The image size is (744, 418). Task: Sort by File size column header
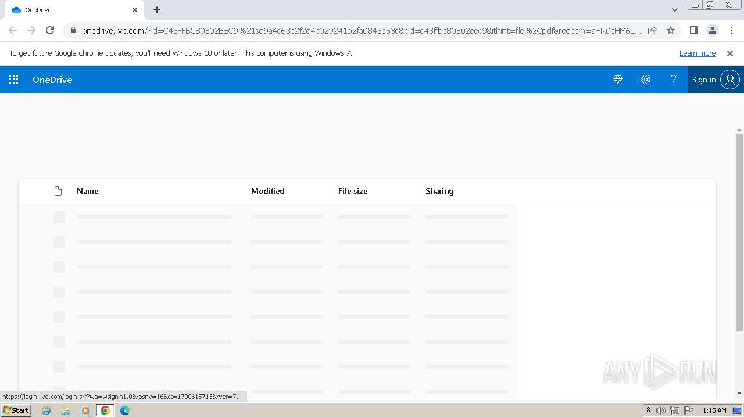(353, 191)
